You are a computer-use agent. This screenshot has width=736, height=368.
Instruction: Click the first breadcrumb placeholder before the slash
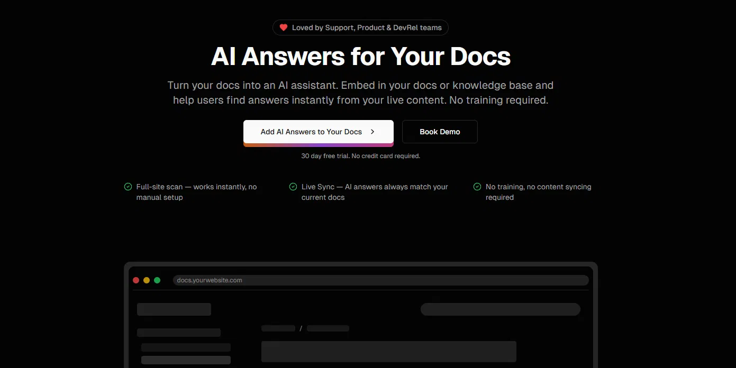pyautogui.click(x=278, y=328)
